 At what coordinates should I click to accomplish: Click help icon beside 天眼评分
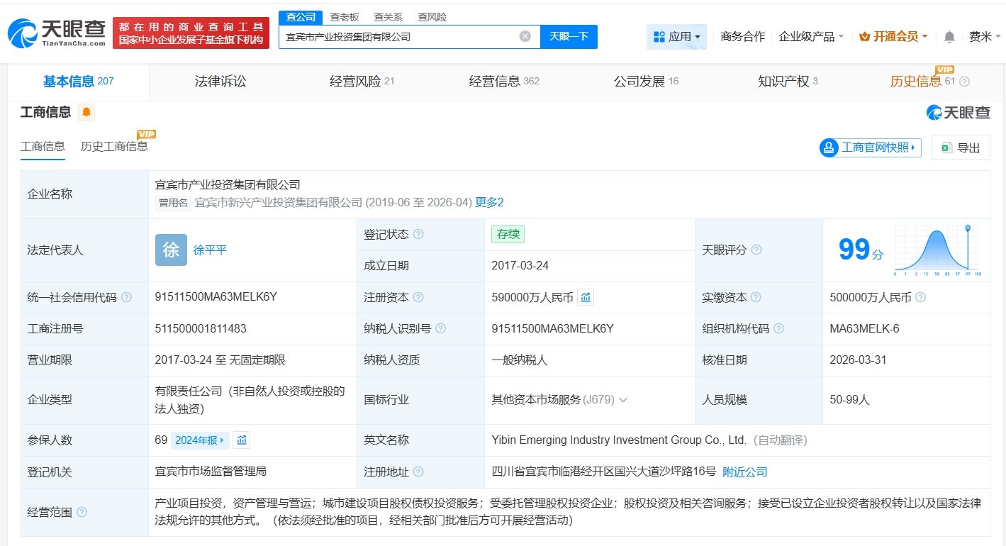[756, 250]
